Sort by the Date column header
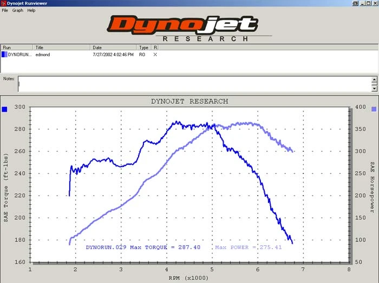This screenshot has width=379, height=283. point(113,47)
